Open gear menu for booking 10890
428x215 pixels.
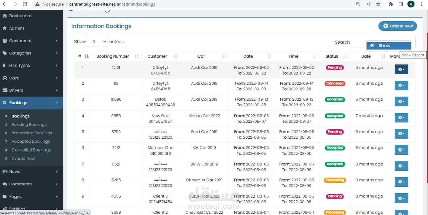pyautogui.click(x=401, y=102)
